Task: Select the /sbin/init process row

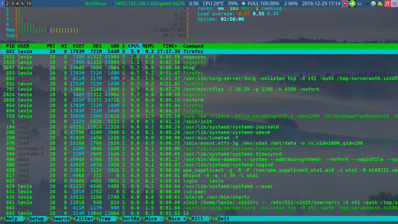Action: click(199, 122)
